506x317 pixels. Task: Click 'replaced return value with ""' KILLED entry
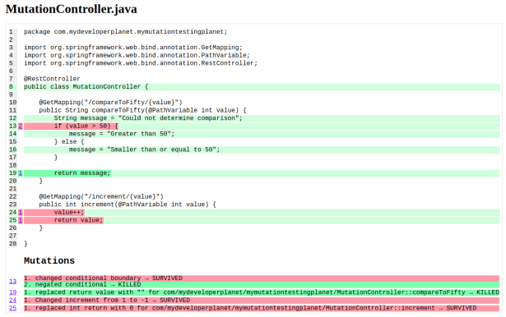(262, 292)
